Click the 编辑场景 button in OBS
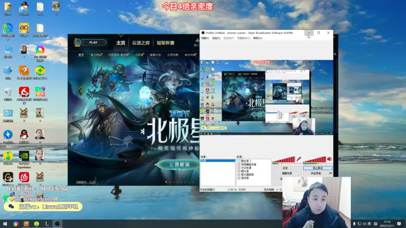The image size is (406, 228). [287, 173]
